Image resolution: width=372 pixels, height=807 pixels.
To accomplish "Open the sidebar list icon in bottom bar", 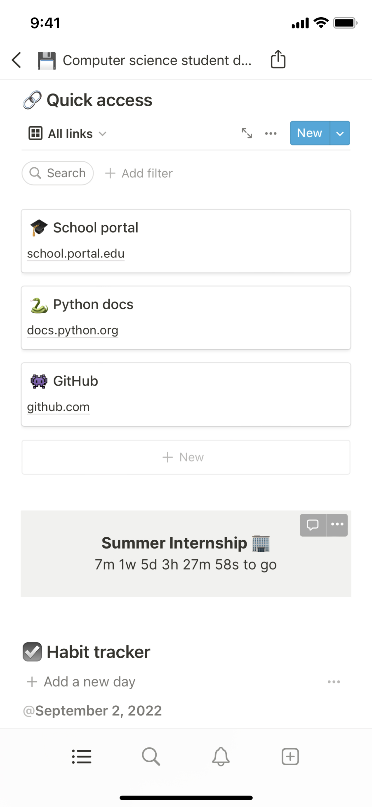I will coord(82,757).
